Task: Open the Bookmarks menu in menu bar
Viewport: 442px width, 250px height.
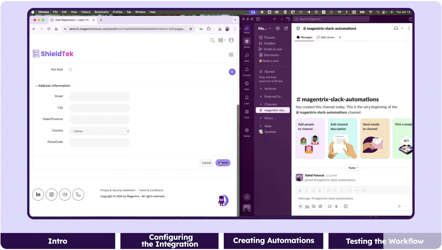Action: 101,12
